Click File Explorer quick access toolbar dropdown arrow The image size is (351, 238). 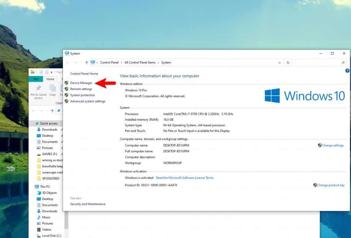tap(51, 72)
